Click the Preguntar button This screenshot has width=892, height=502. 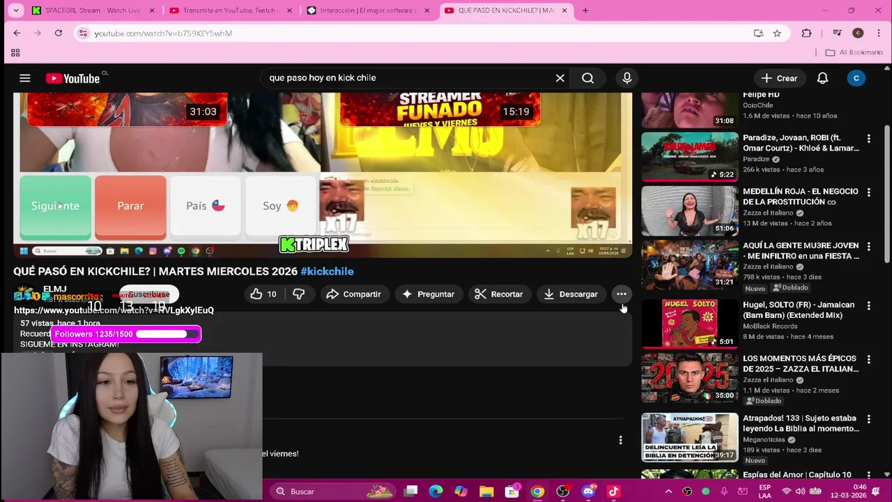[x=429, y=294]
